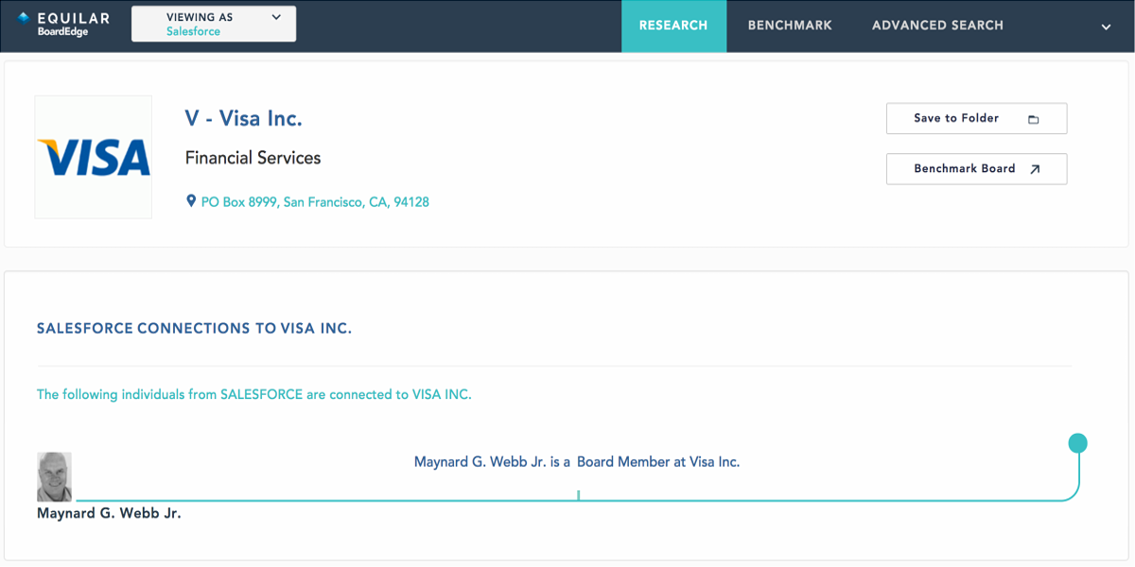Expand the top-right account chevron menu

[x=1106, y=27]
